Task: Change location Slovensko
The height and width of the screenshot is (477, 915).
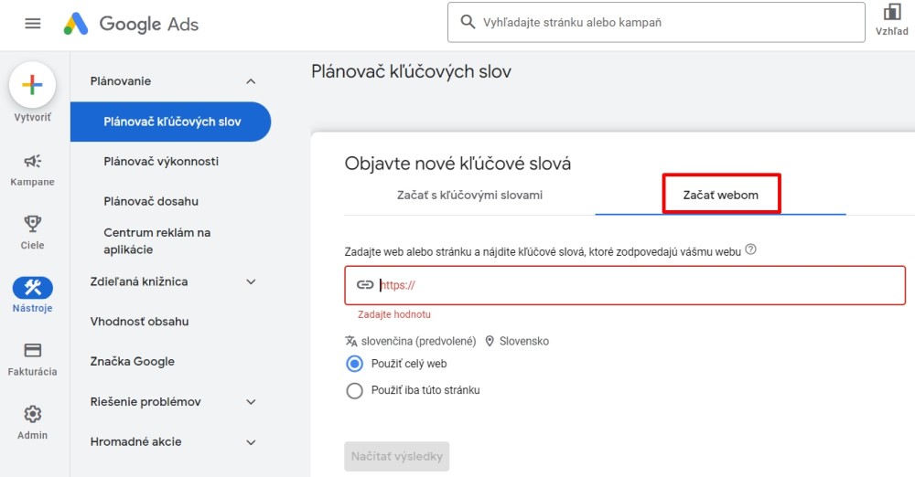Action: click(x=524, y=341)
